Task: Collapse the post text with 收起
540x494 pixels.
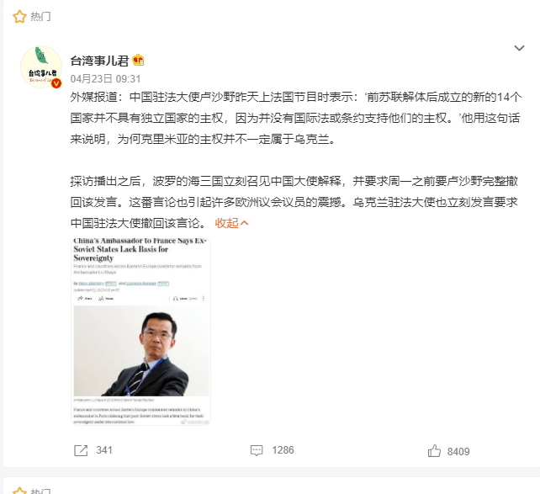Action: pos(231,223)
